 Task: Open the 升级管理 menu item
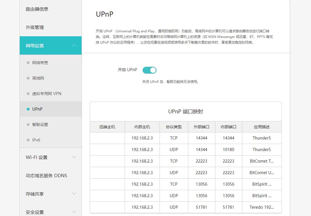coord(35,27)
